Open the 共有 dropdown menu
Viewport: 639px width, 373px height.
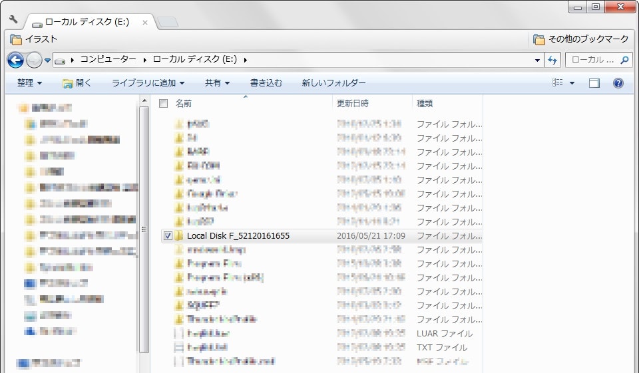[217, 83]
